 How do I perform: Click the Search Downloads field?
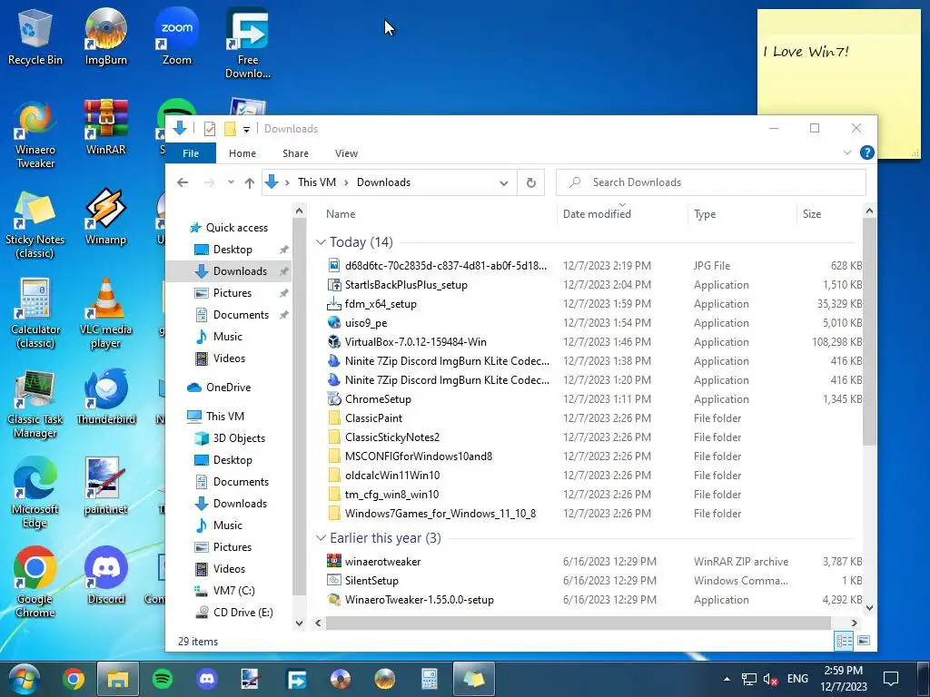710,182
